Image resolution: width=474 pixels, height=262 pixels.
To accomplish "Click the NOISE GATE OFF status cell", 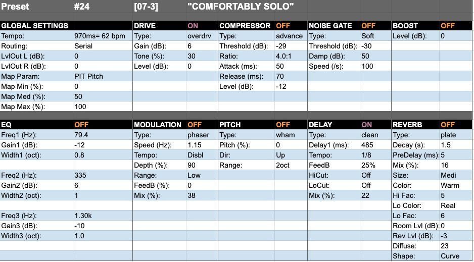I will coord(368,26).
